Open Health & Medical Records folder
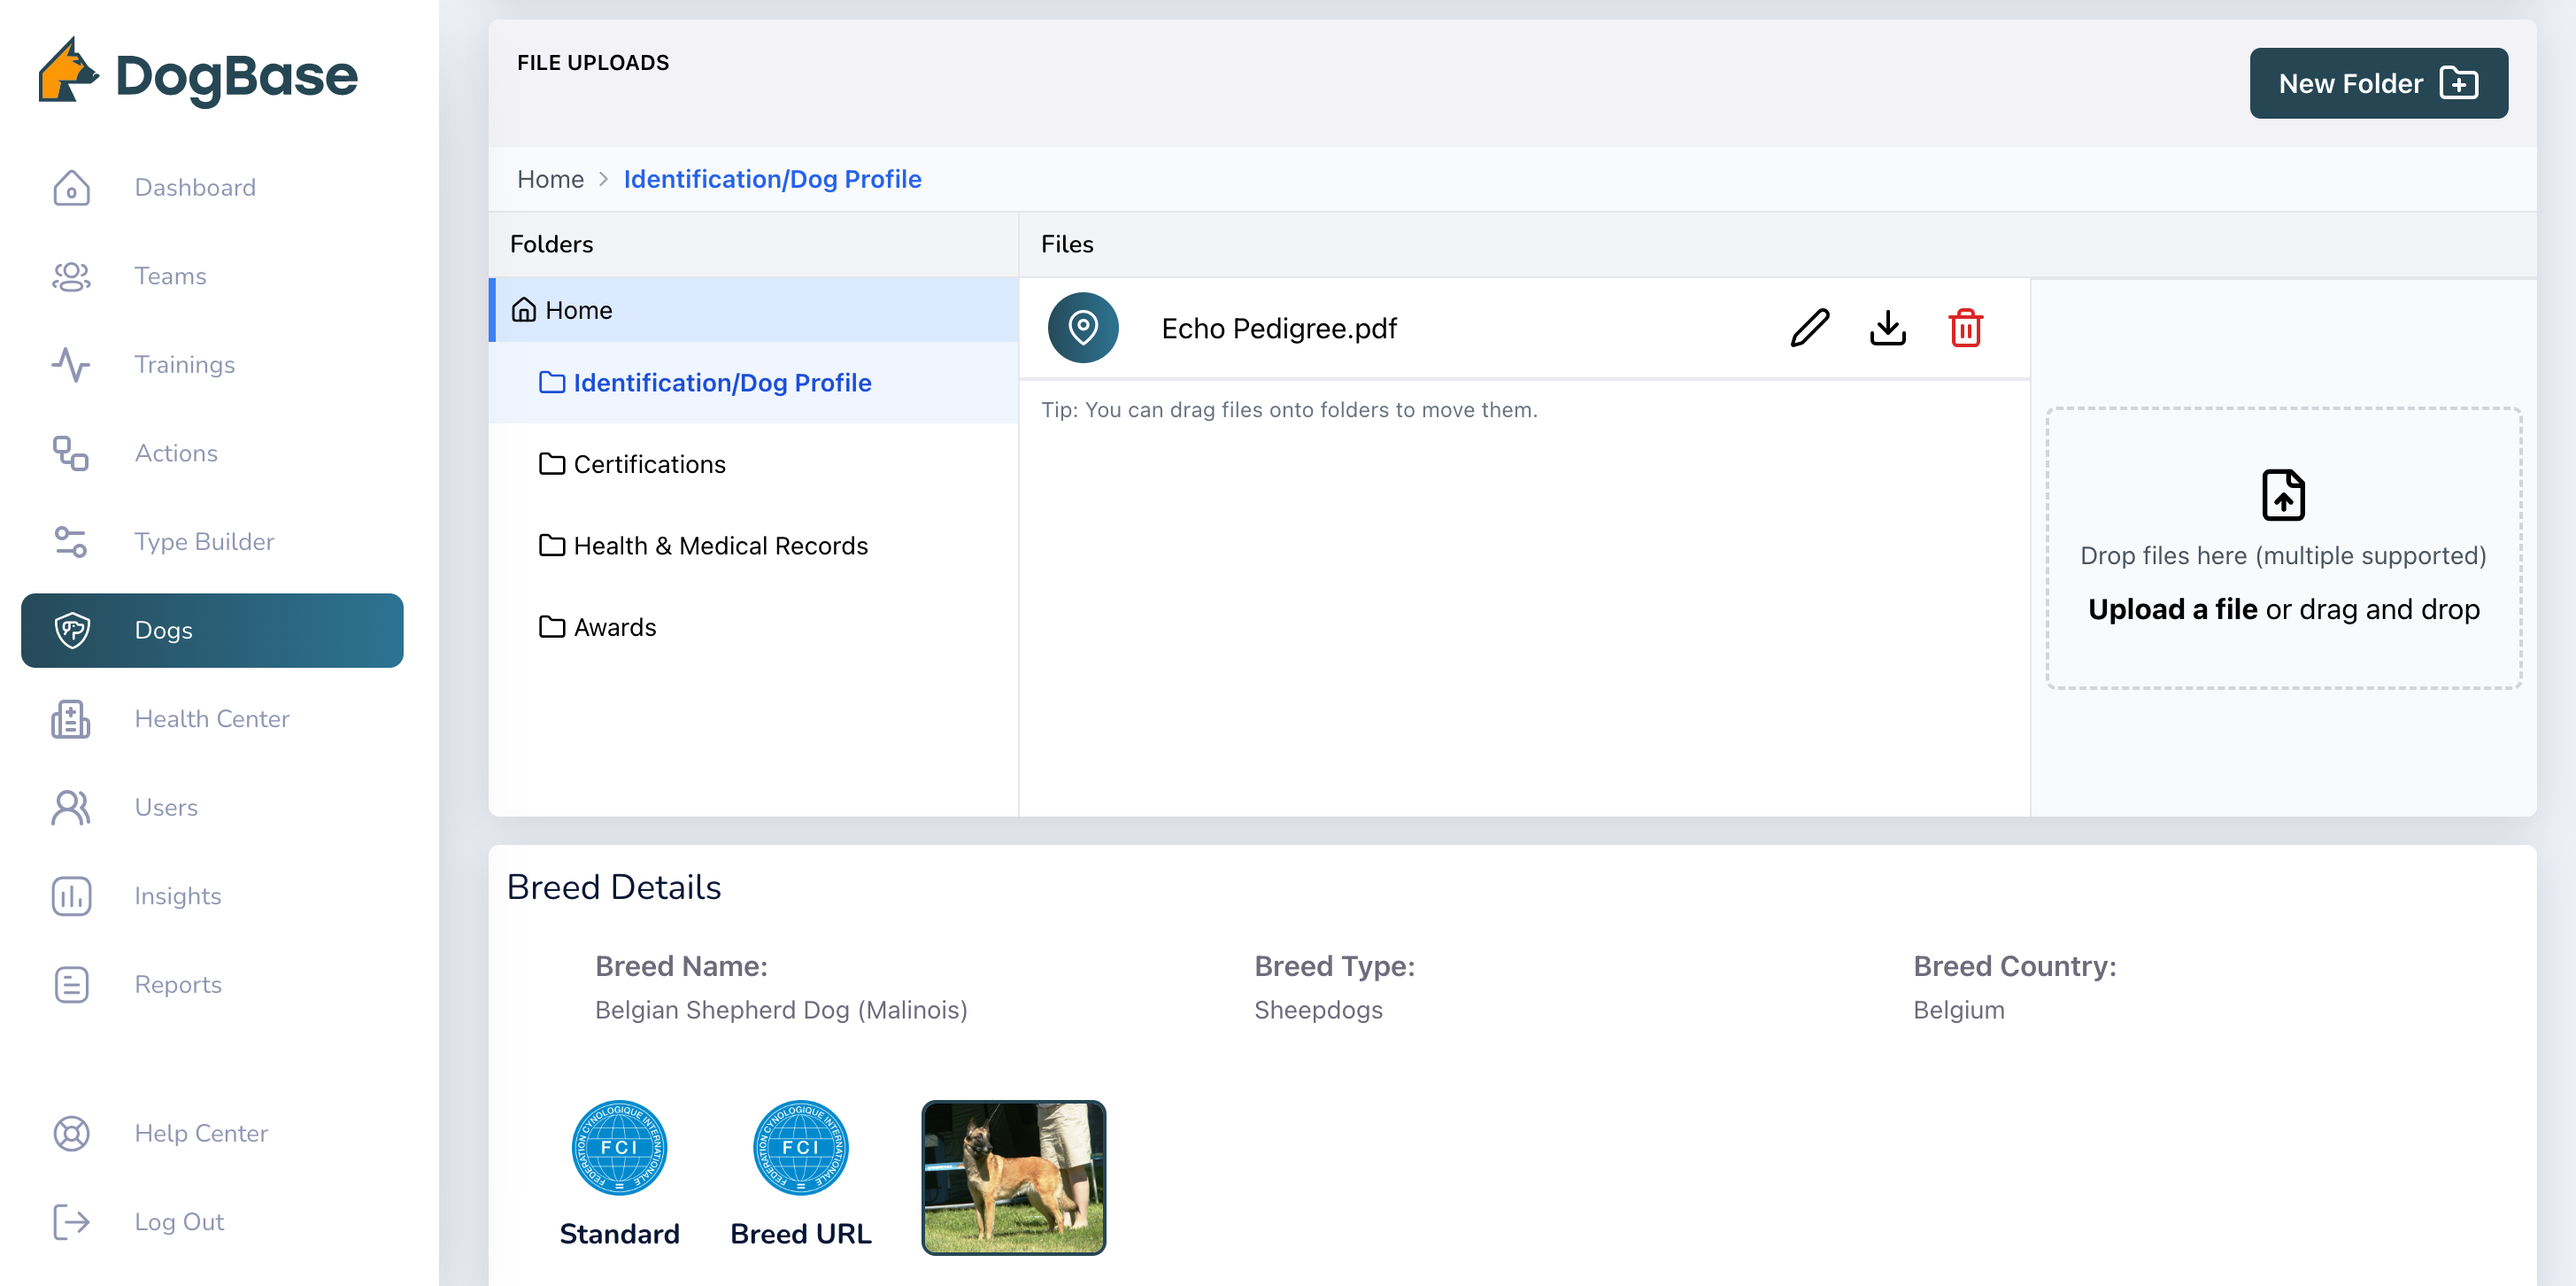 pos(720,546)
